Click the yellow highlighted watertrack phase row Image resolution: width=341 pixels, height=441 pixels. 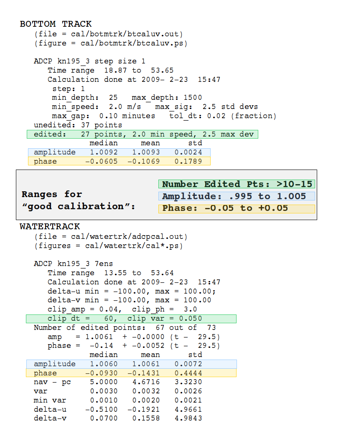click(132, 373)
